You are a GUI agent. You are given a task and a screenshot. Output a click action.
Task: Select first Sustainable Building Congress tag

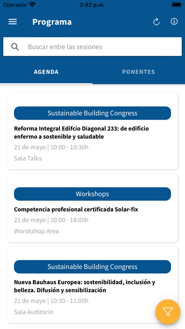[92, 113]
